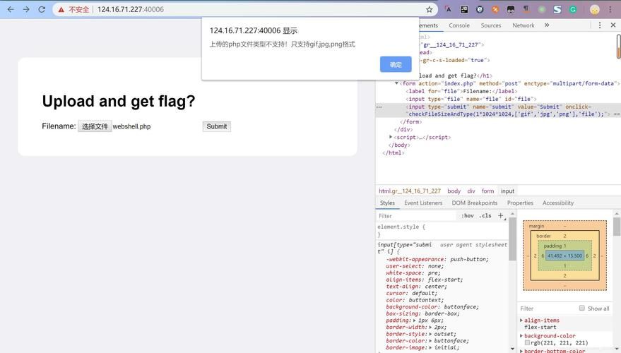Expand the collapsed script node
This screenshot has width=621, height=353.
[x=391, y=137]
